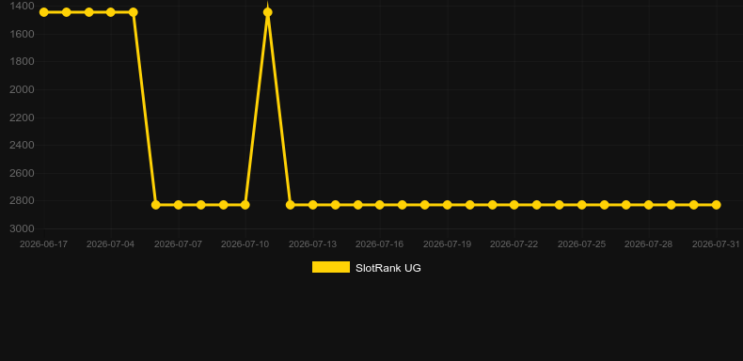
Task: Click the 1800 y-axis label
Action: [22, 62]
